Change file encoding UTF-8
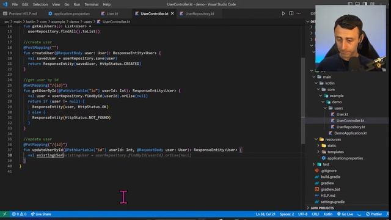 coord(303,214)
